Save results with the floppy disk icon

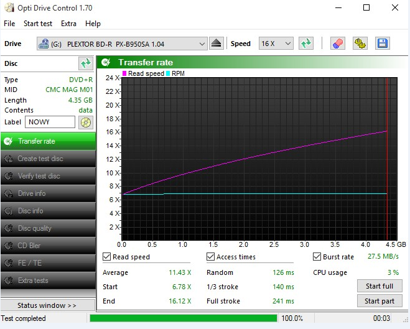pyautogui.click(x=382, y=44)
